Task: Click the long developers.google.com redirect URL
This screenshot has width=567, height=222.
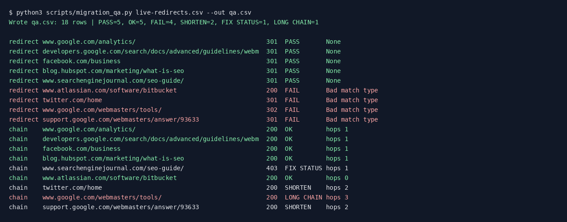Action: coord(151,51)
